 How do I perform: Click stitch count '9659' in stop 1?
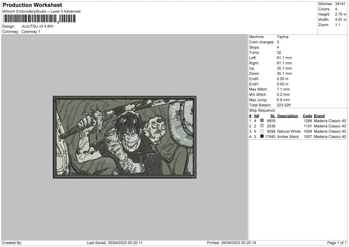coord(271,121)
